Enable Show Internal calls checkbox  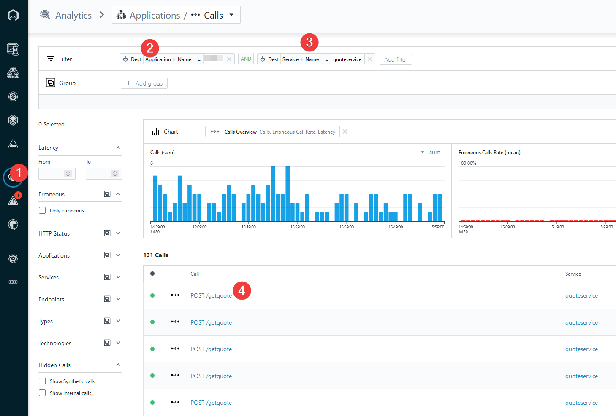42,393
